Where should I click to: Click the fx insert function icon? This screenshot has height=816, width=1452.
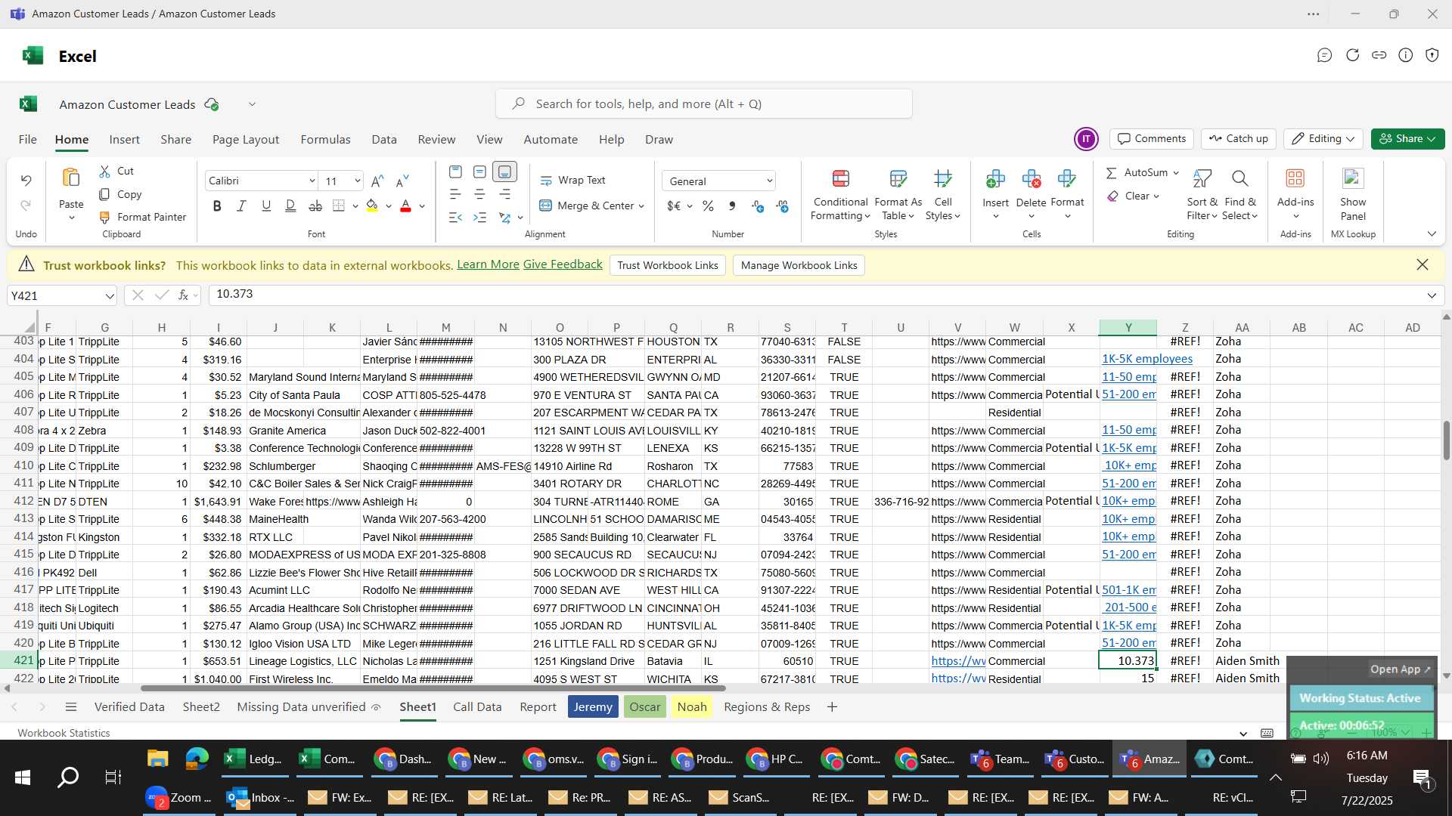[183, 295]
